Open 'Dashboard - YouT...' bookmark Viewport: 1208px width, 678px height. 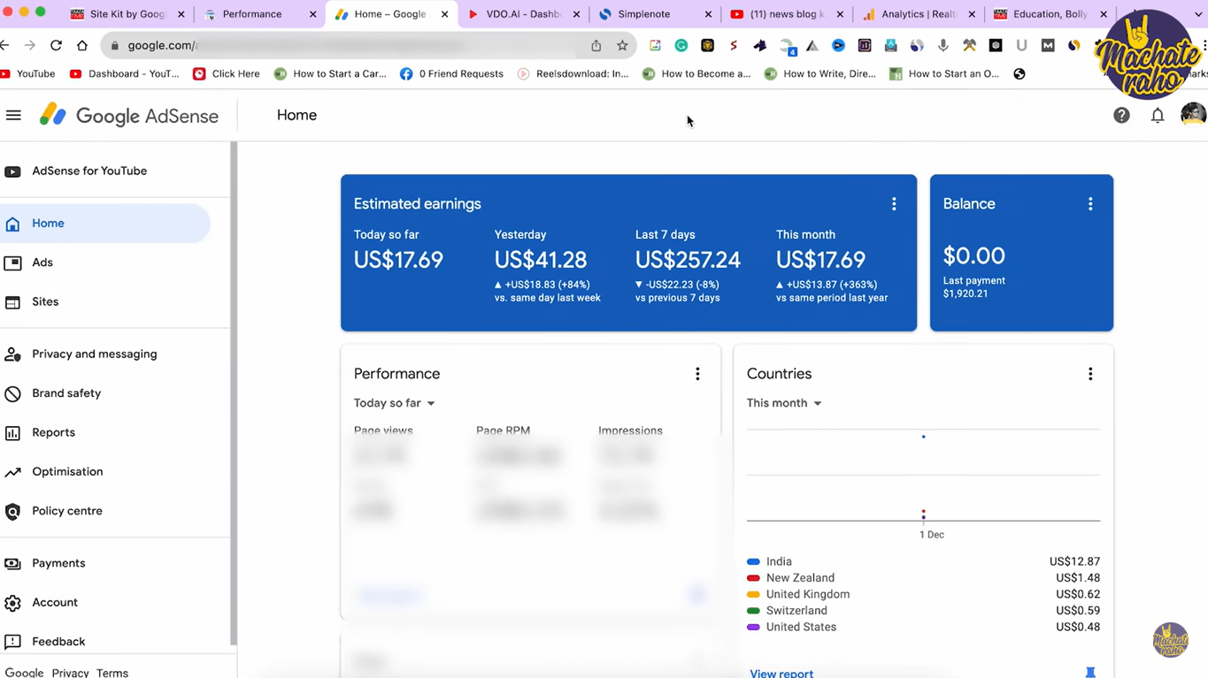(x=125, y=74)
